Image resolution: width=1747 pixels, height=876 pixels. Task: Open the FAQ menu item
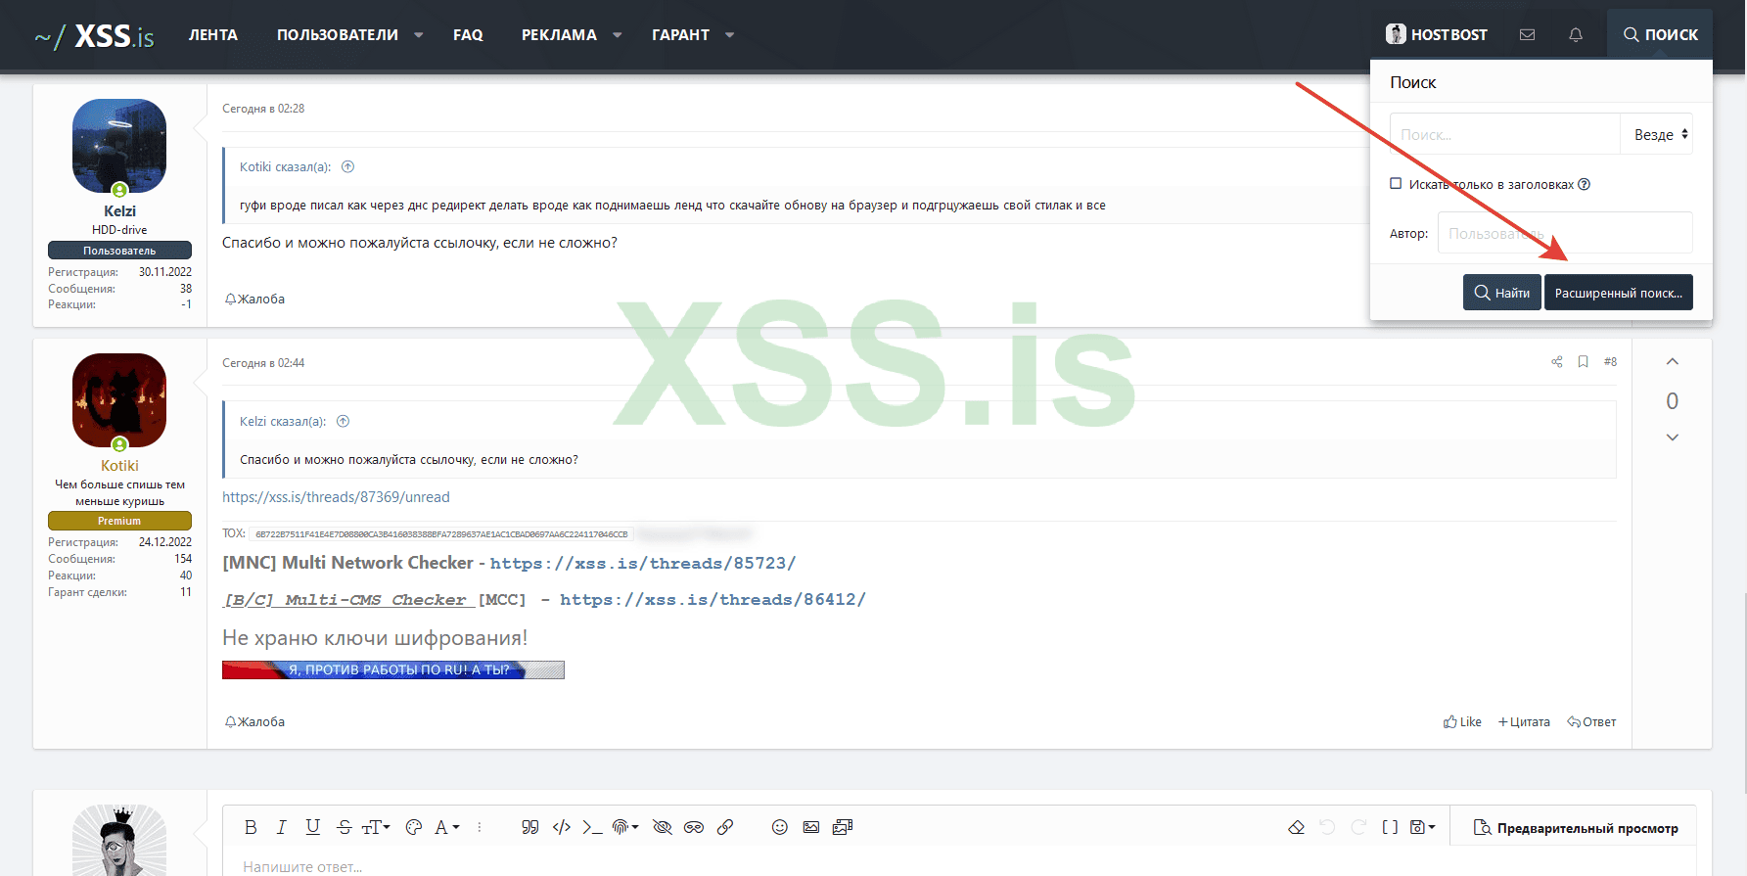pos(468,35)
